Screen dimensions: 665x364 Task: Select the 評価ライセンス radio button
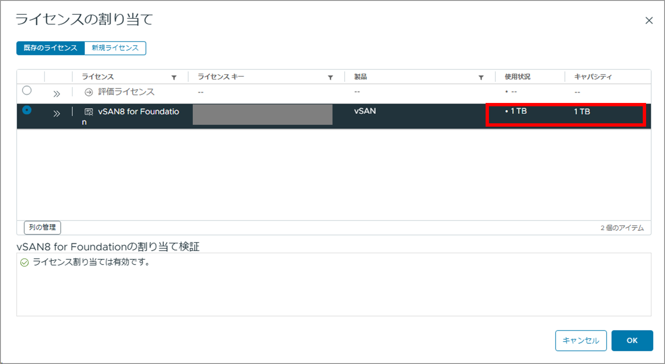pos(27,90)
